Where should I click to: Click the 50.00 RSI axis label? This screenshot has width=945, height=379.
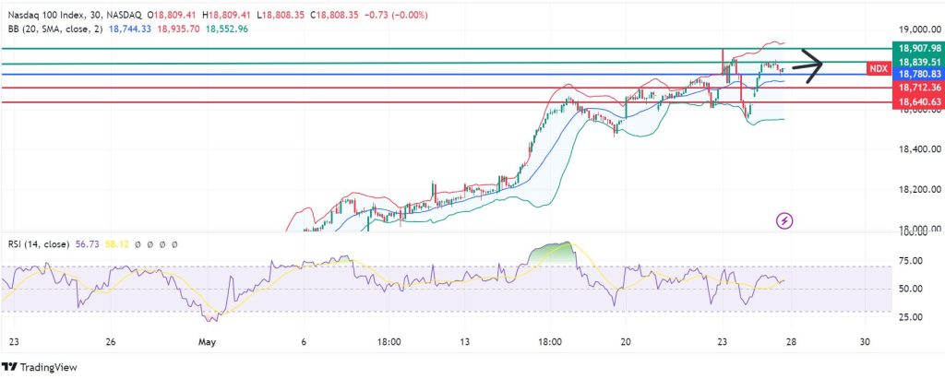pyautogui.click(x=910, y=289)
